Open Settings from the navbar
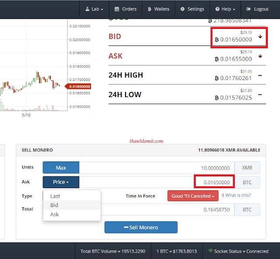Screen dimensions: 280x259 [192, 9]
